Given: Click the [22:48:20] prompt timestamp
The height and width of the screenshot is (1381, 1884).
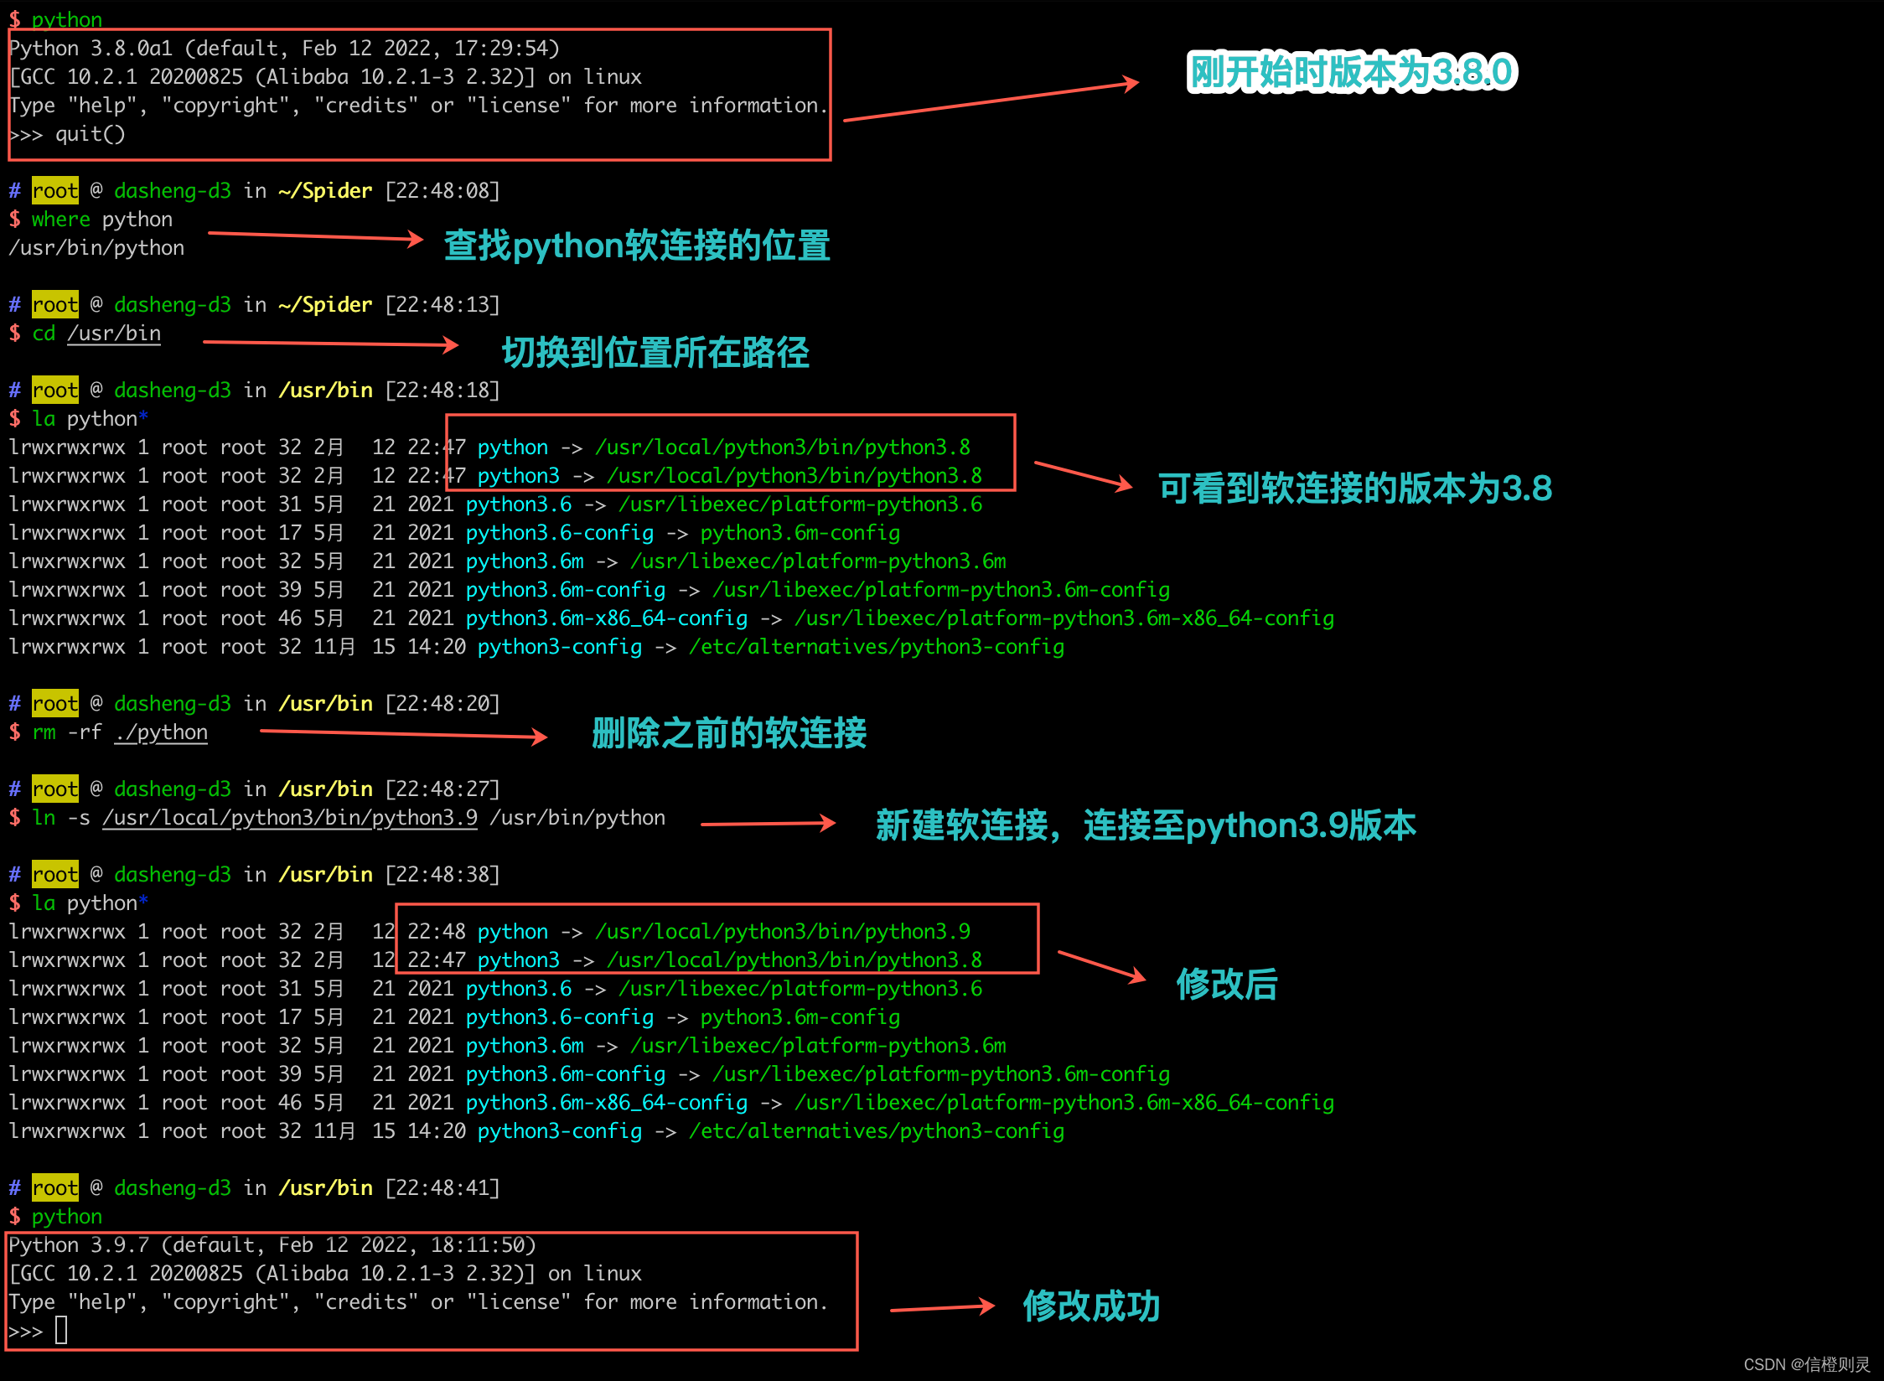Looking at the screenshot, I should coord(443,704).
